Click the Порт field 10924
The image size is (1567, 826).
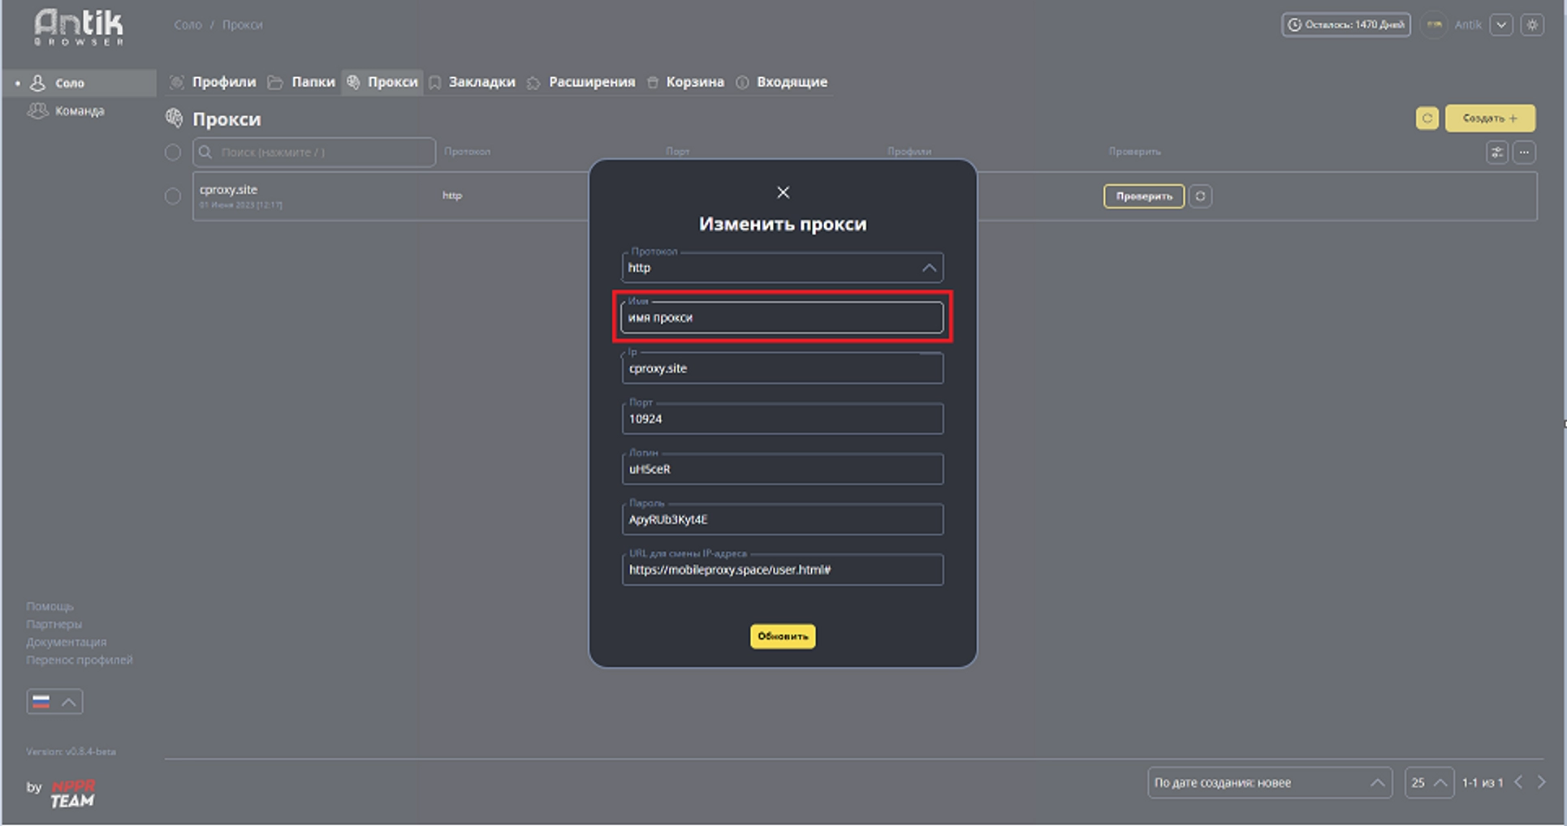pos(783,419)
